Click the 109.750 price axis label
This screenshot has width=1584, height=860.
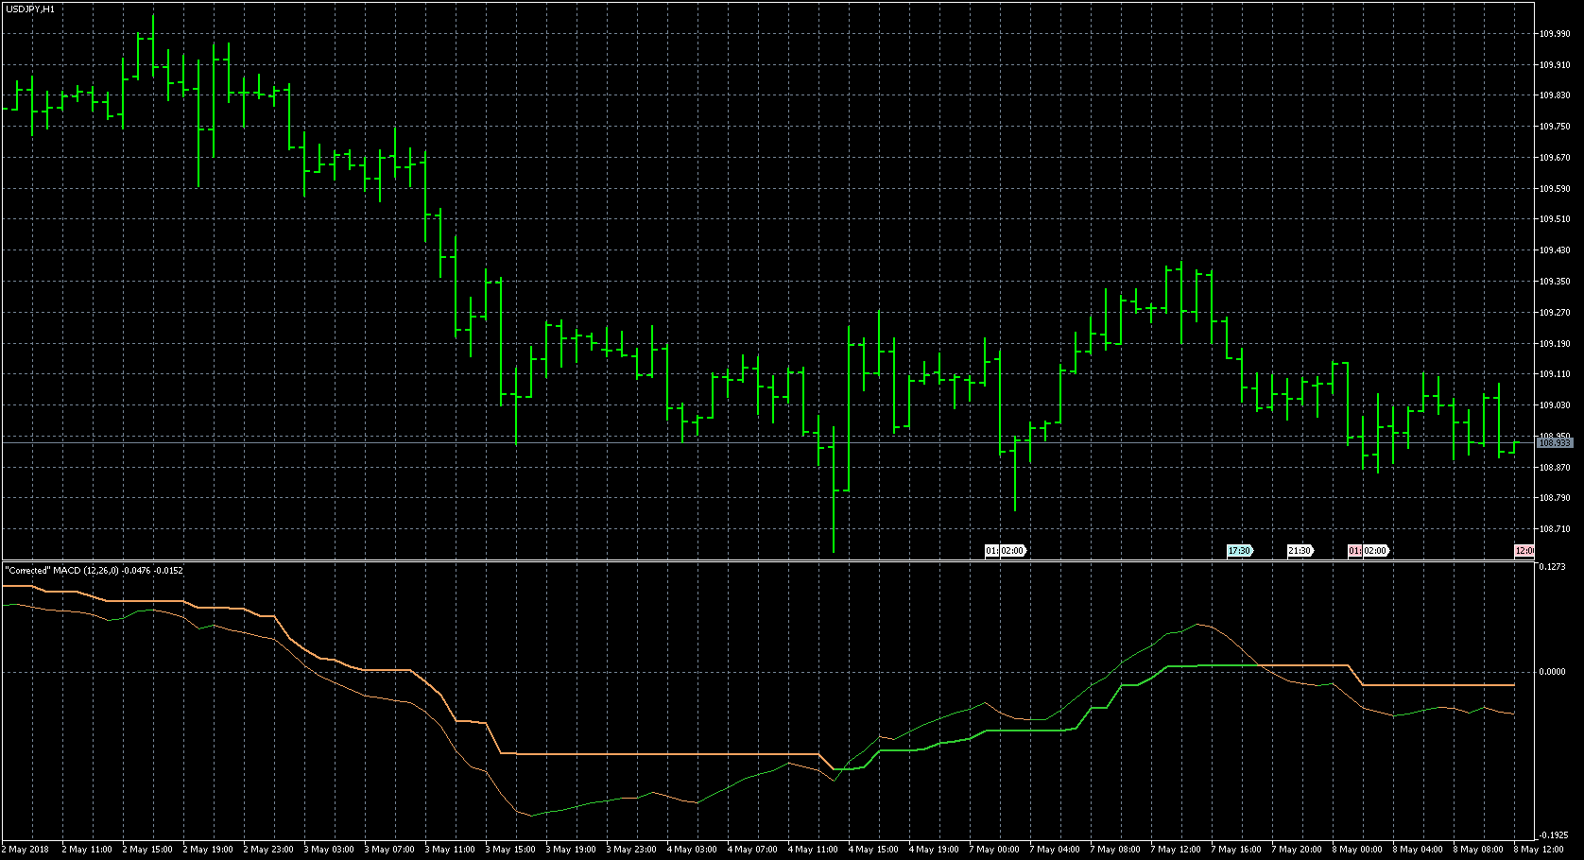[1555, 127]
